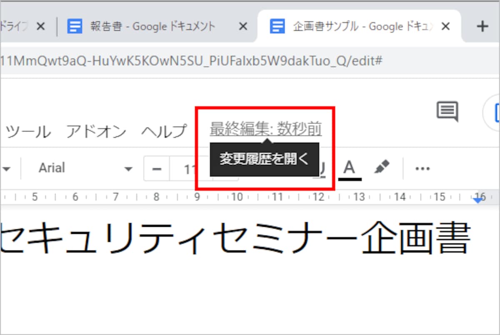Open the ツール menu
This screenshot has width=500, height=335.
coord(28,132)
